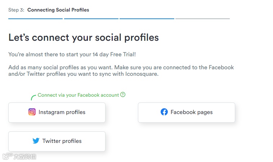This screenshot has width=273, height=162.
Task: Select the second blue progress step segment
Action: click(91, 18)
